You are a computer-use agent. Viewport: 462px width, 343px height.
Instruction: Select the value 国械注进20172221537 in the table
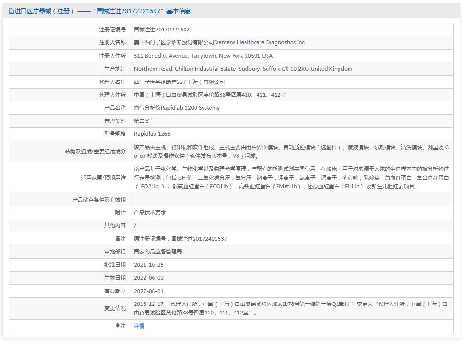coord(162,30)
